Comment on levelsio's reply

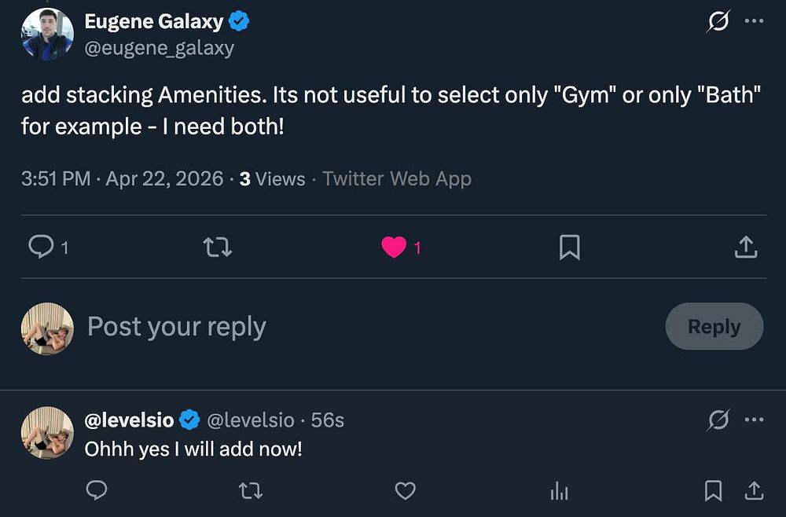click(x=96, y=491)
